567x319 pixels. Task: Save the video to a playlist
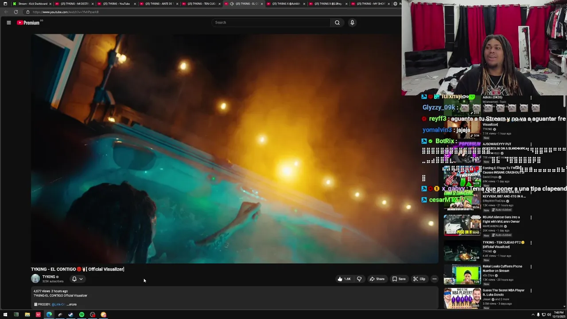click(399, 279)
